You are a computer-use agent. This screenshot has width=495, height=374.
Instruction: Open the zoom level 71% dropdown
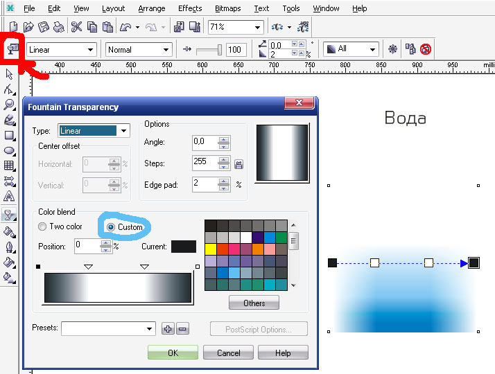[x=236, y=27]
